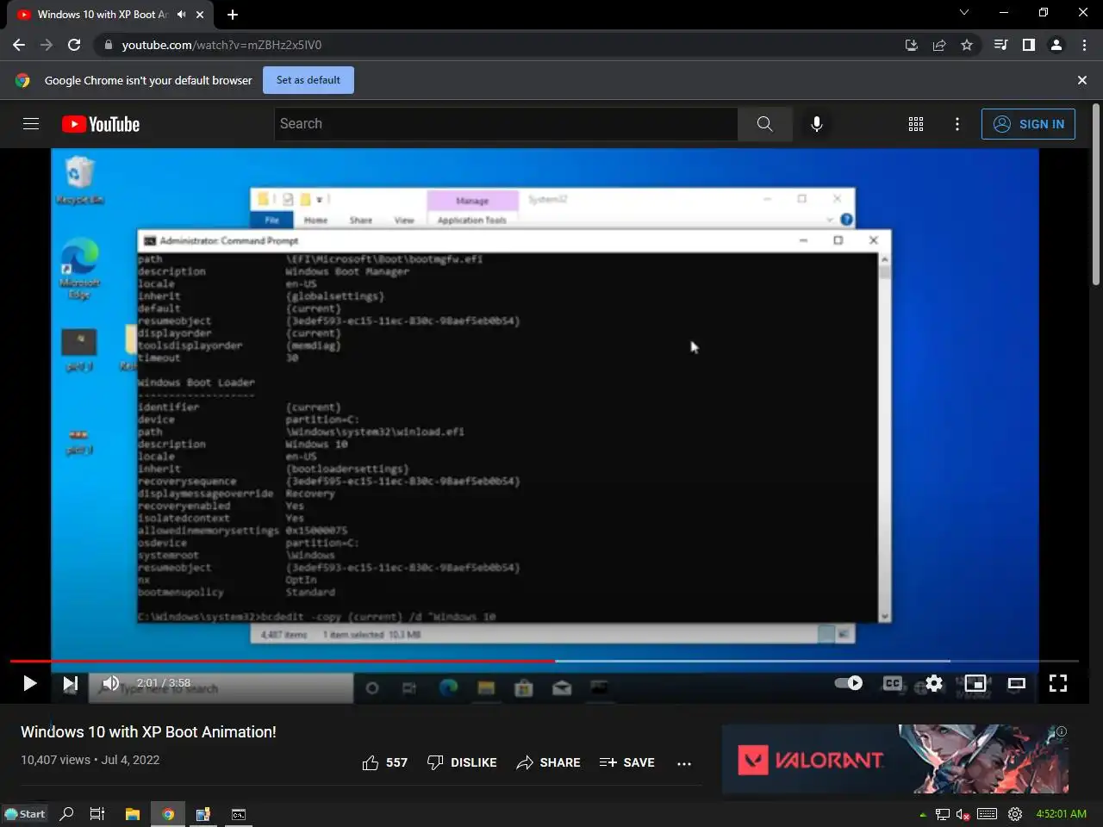Open the Chrome profile avatar

click(1056, 45)
